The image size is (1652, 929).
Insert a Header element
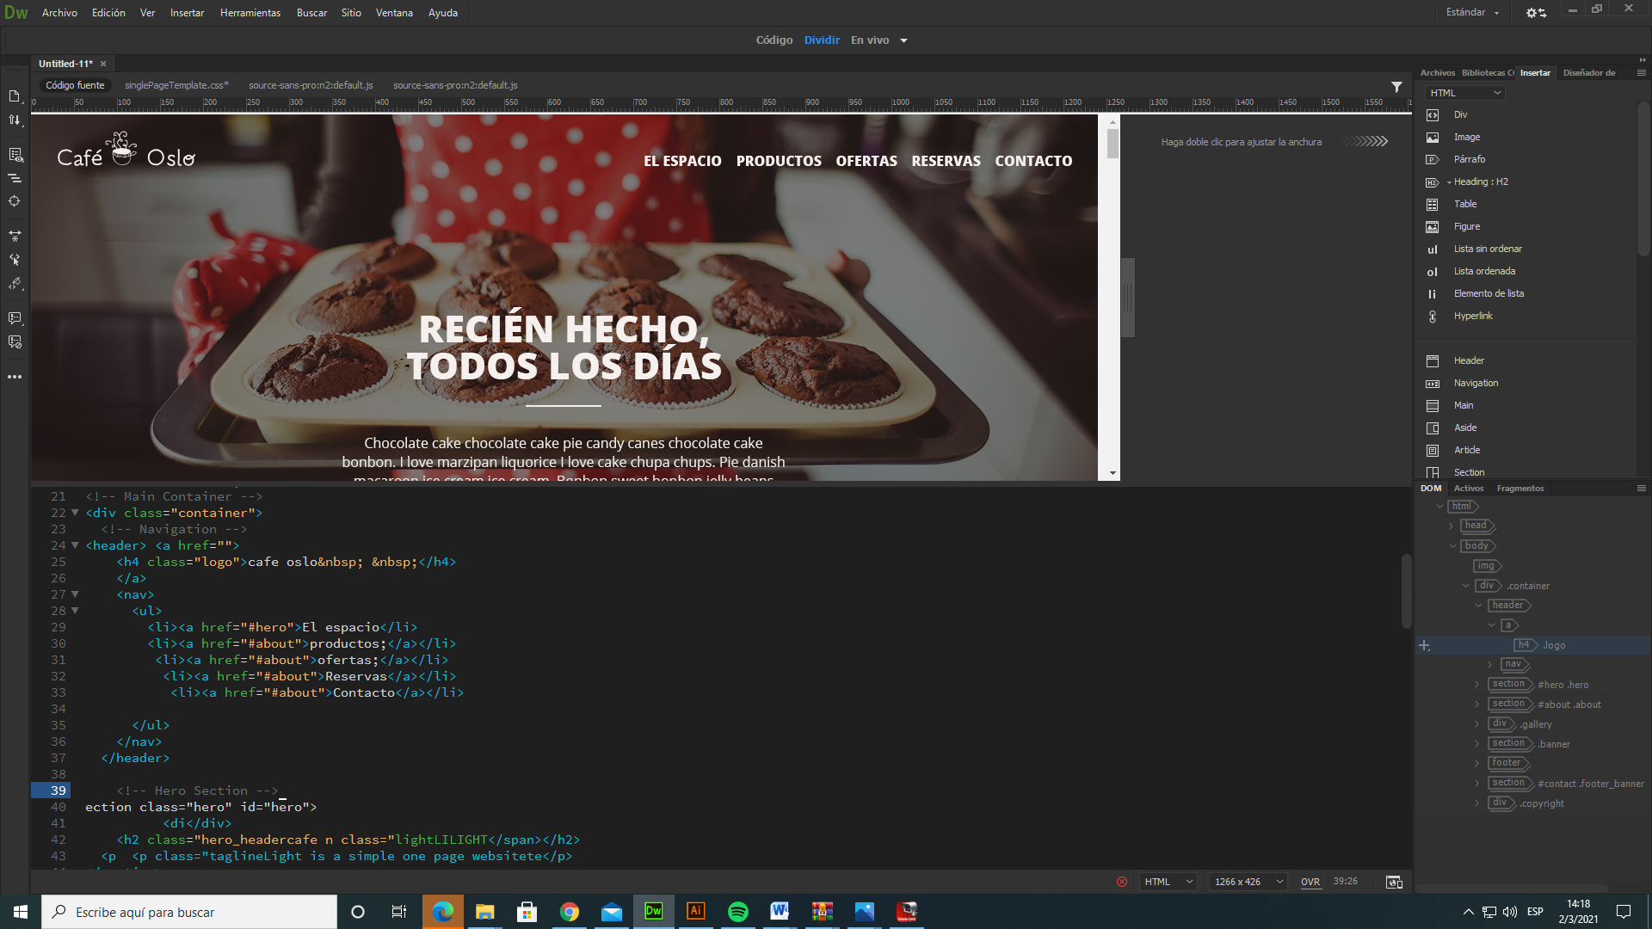click(x=1468, y=361)
